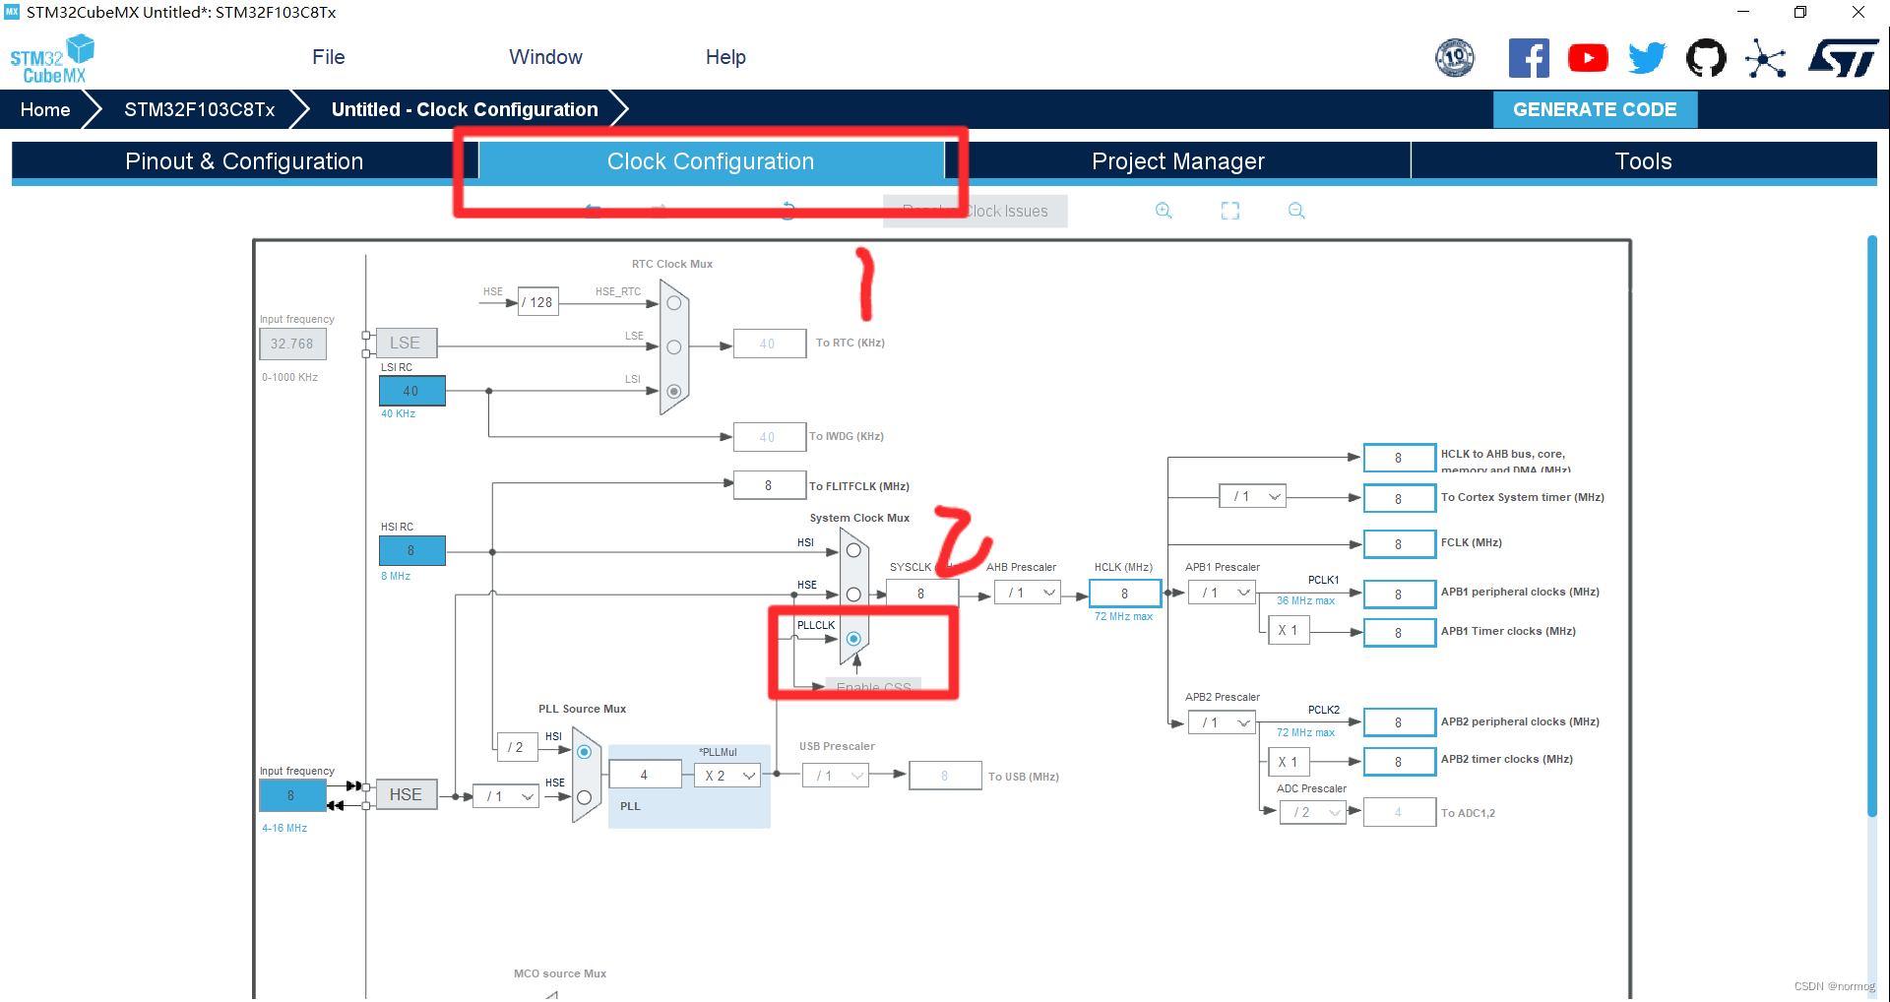1890x1002 pixels.
Task: Click the APB1 peripheral clocks value field
Action: point(1399,595)
